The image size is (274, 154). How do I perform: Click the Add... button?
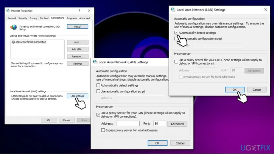77,42
